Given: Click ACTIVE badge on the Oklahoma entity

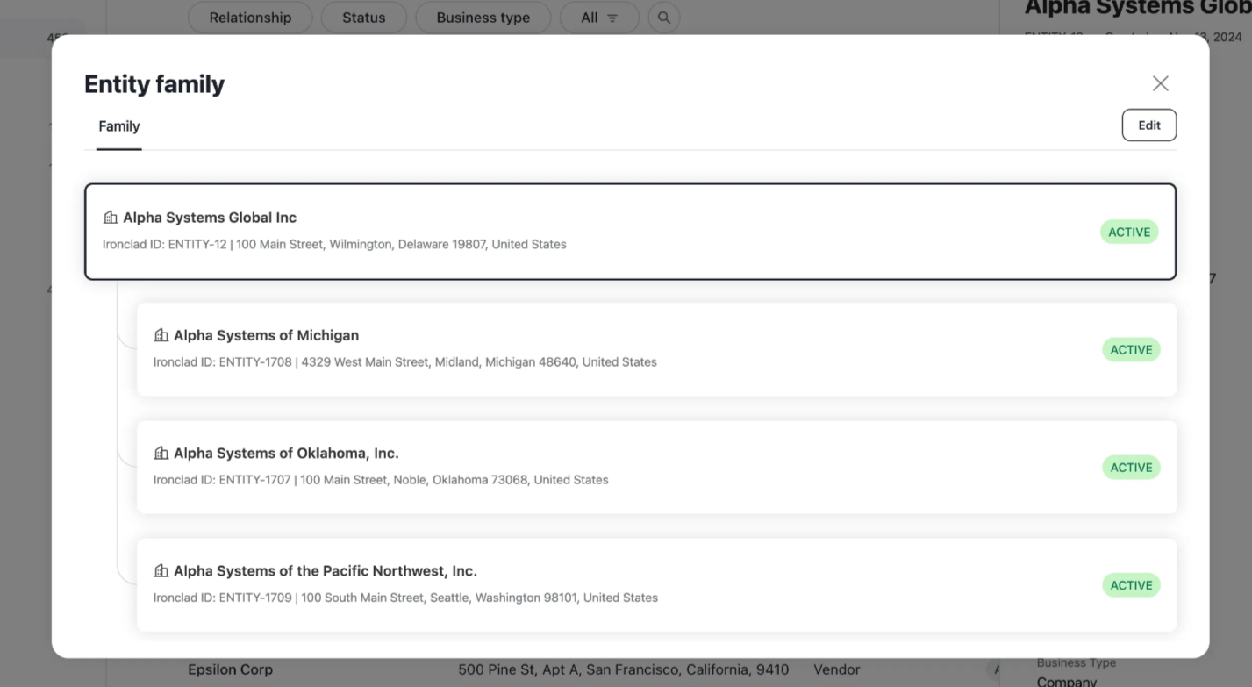Looking at the screenshot, I should [1131, 468].
